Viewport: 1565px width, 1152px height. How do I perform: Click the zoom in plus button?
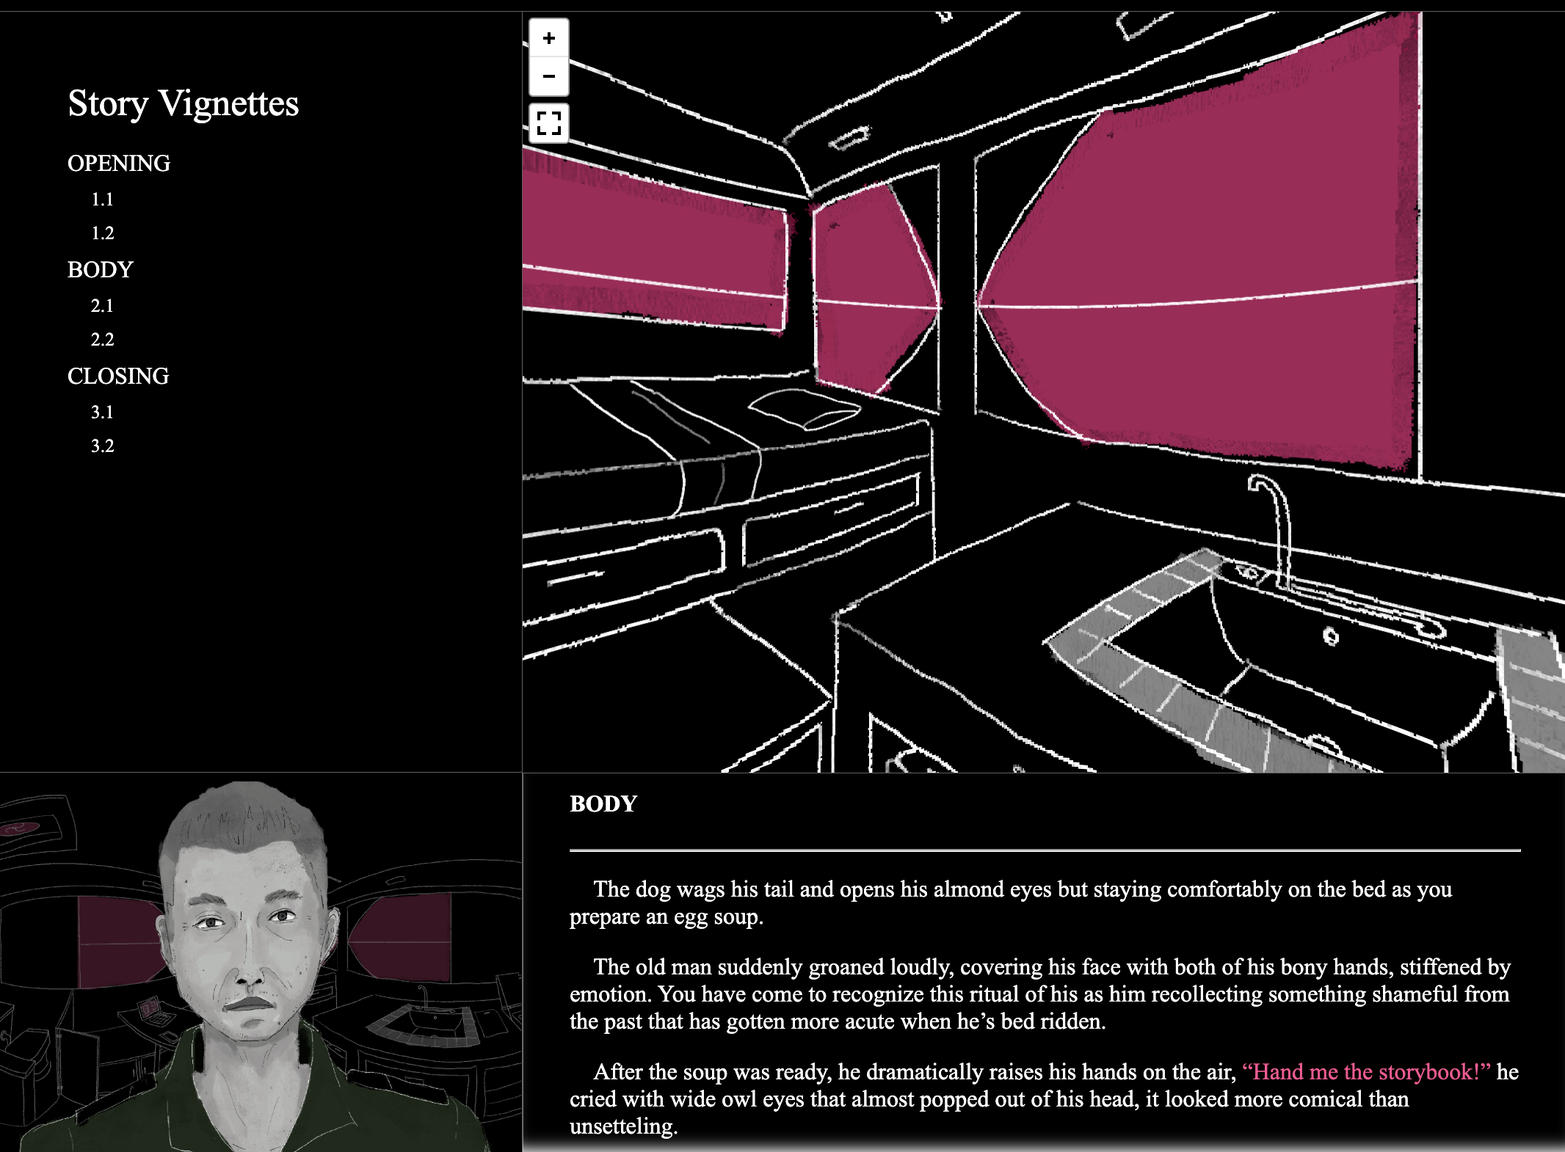tap(548, 38)
